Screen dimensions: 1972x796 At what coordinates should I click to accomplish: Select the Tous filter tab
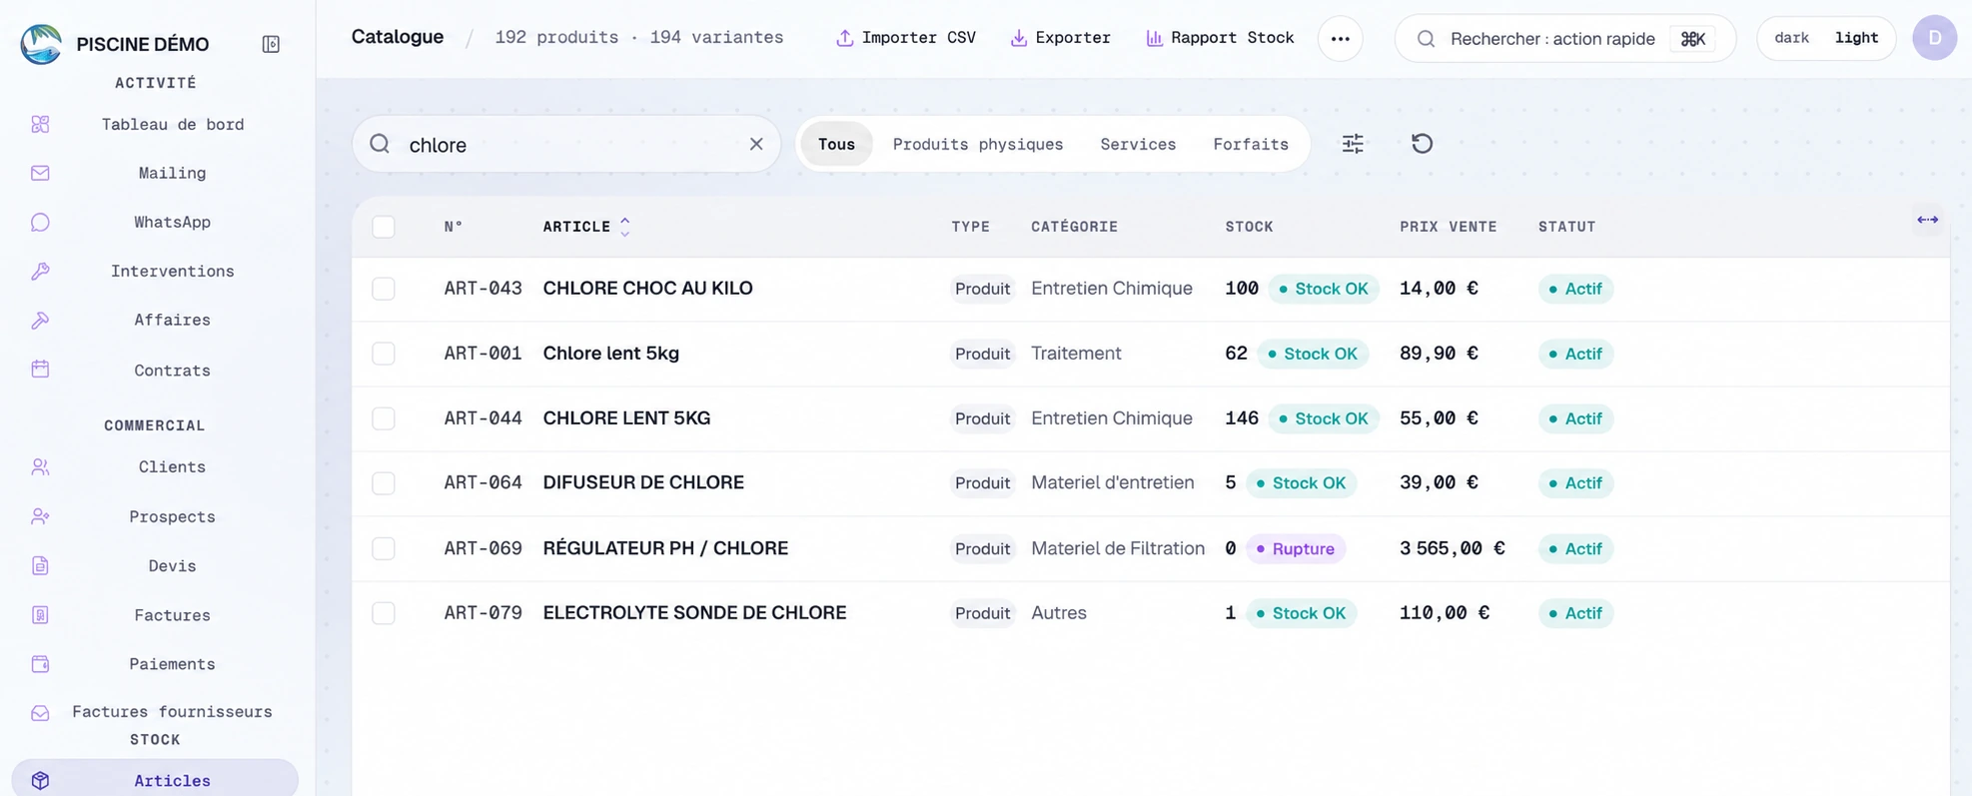[x=836, y=144]
